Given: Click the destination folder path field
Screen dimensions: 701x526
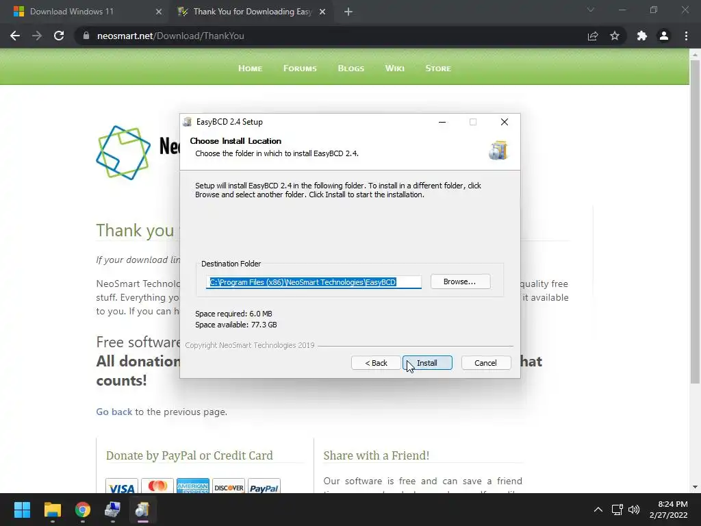Looking at the screenshot, I should 314,282.
